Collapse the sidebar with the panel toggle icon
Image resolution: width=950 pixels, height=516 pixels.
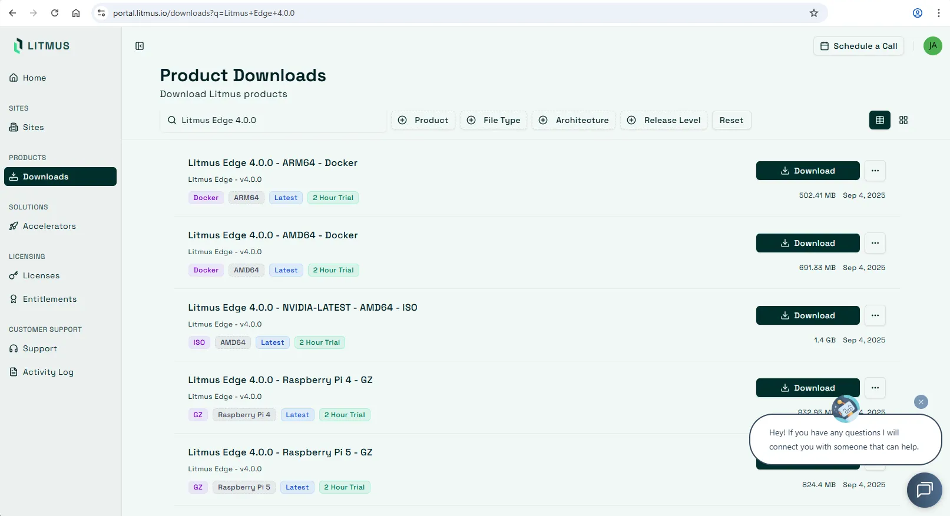click(140, 46)
